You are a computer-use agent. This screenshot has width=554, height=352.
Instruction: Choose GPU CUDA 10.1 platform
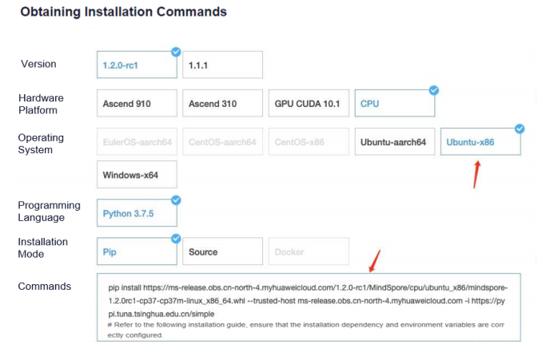[x=308, y=103]
